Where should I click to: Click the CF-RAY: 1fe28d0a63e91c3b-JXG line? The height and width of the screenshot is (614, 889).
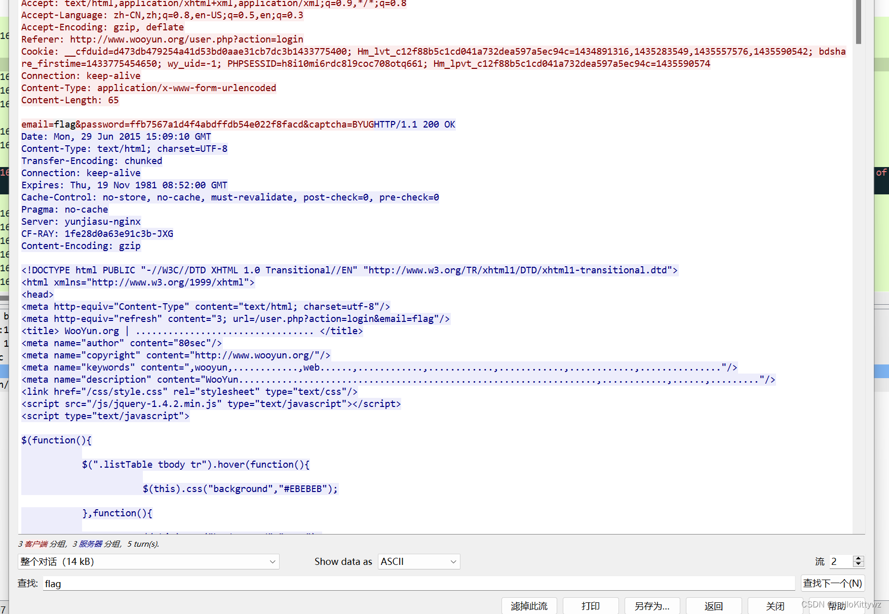[x=97, y=234]
